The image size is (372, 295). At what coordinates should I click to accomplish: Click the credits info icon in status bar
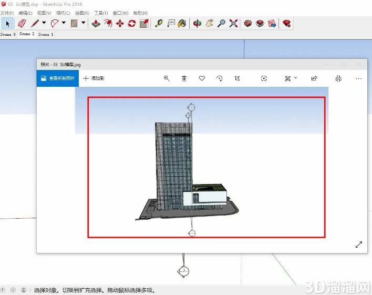click(13, 290)
